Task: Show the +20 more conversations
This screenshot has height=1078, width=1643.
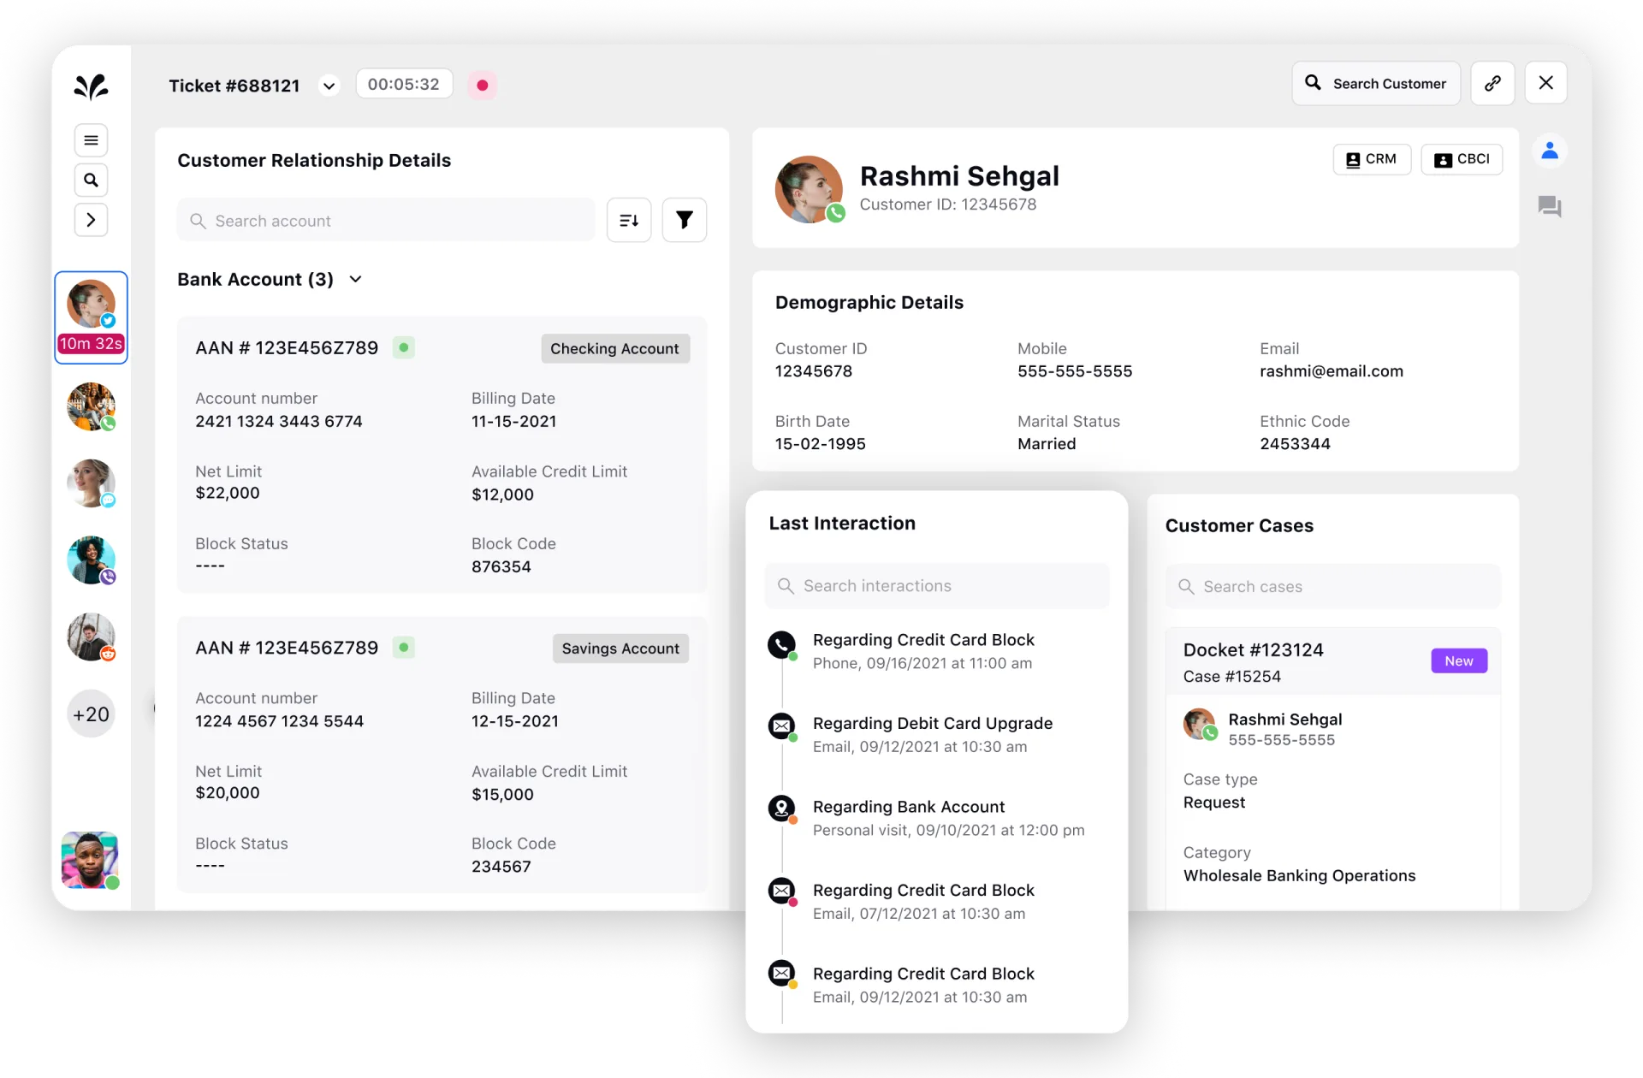Action: point(91,714)
